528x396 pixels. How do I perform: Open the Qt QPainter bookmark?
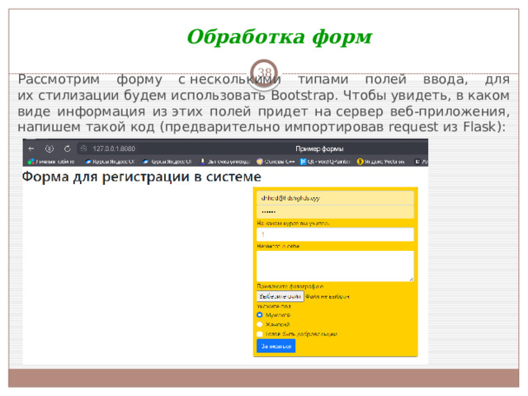(325, 162)
